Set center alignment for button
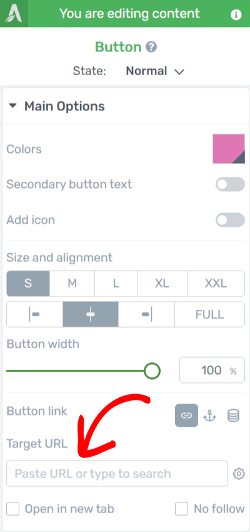 (91, 315)
